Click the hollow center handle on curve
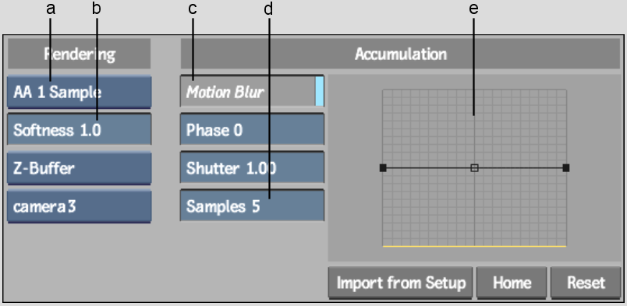The width and height of the screenshot is (627, 306). 474,168
